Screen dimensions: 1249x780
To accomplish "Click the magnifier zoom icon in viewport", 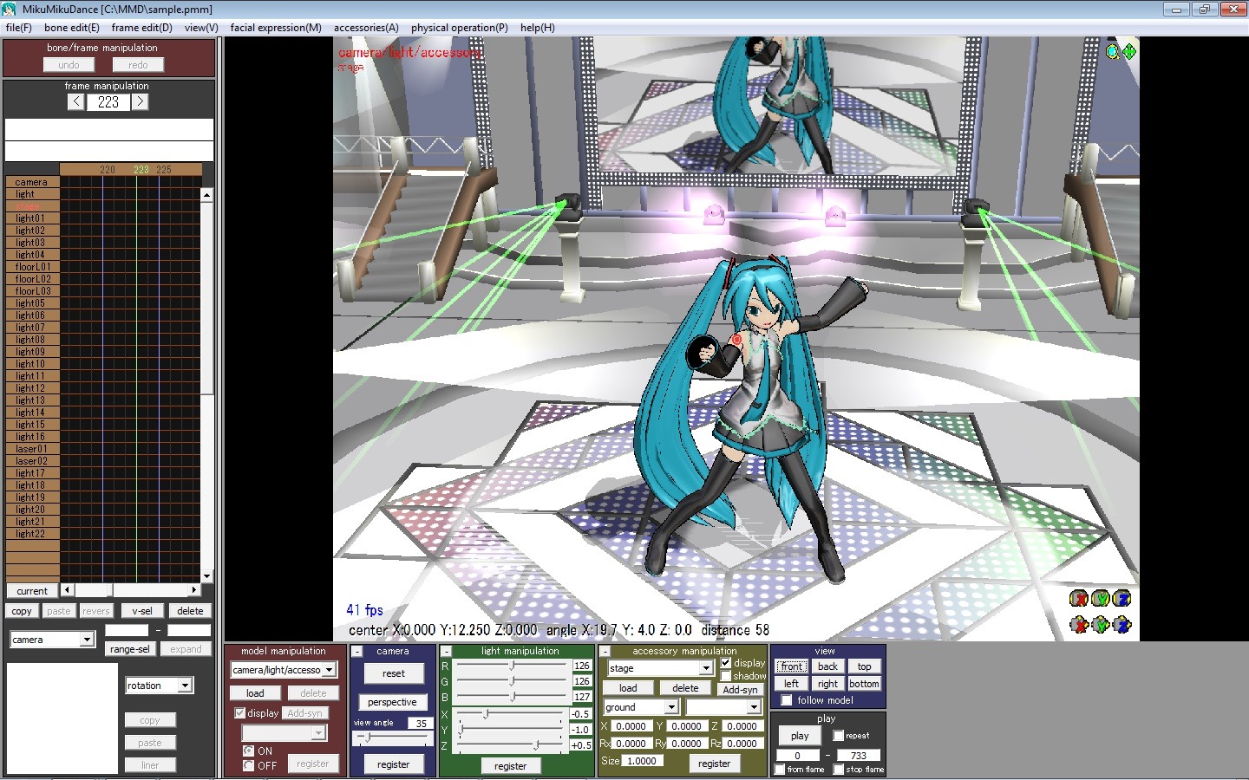I will tap(1113, 52).
